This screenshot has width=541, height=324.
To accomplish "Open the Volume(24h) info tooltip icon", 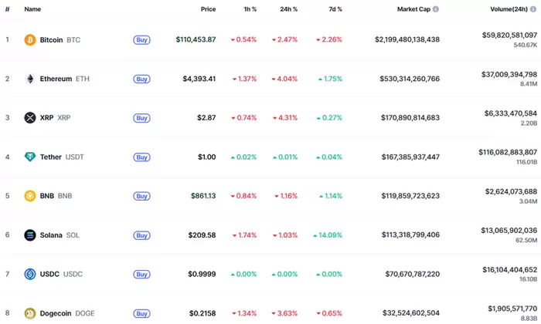I will point(532,9).
